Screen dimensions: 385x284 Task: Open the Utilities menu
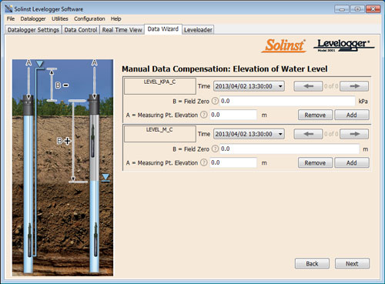[x=60, y=18]
